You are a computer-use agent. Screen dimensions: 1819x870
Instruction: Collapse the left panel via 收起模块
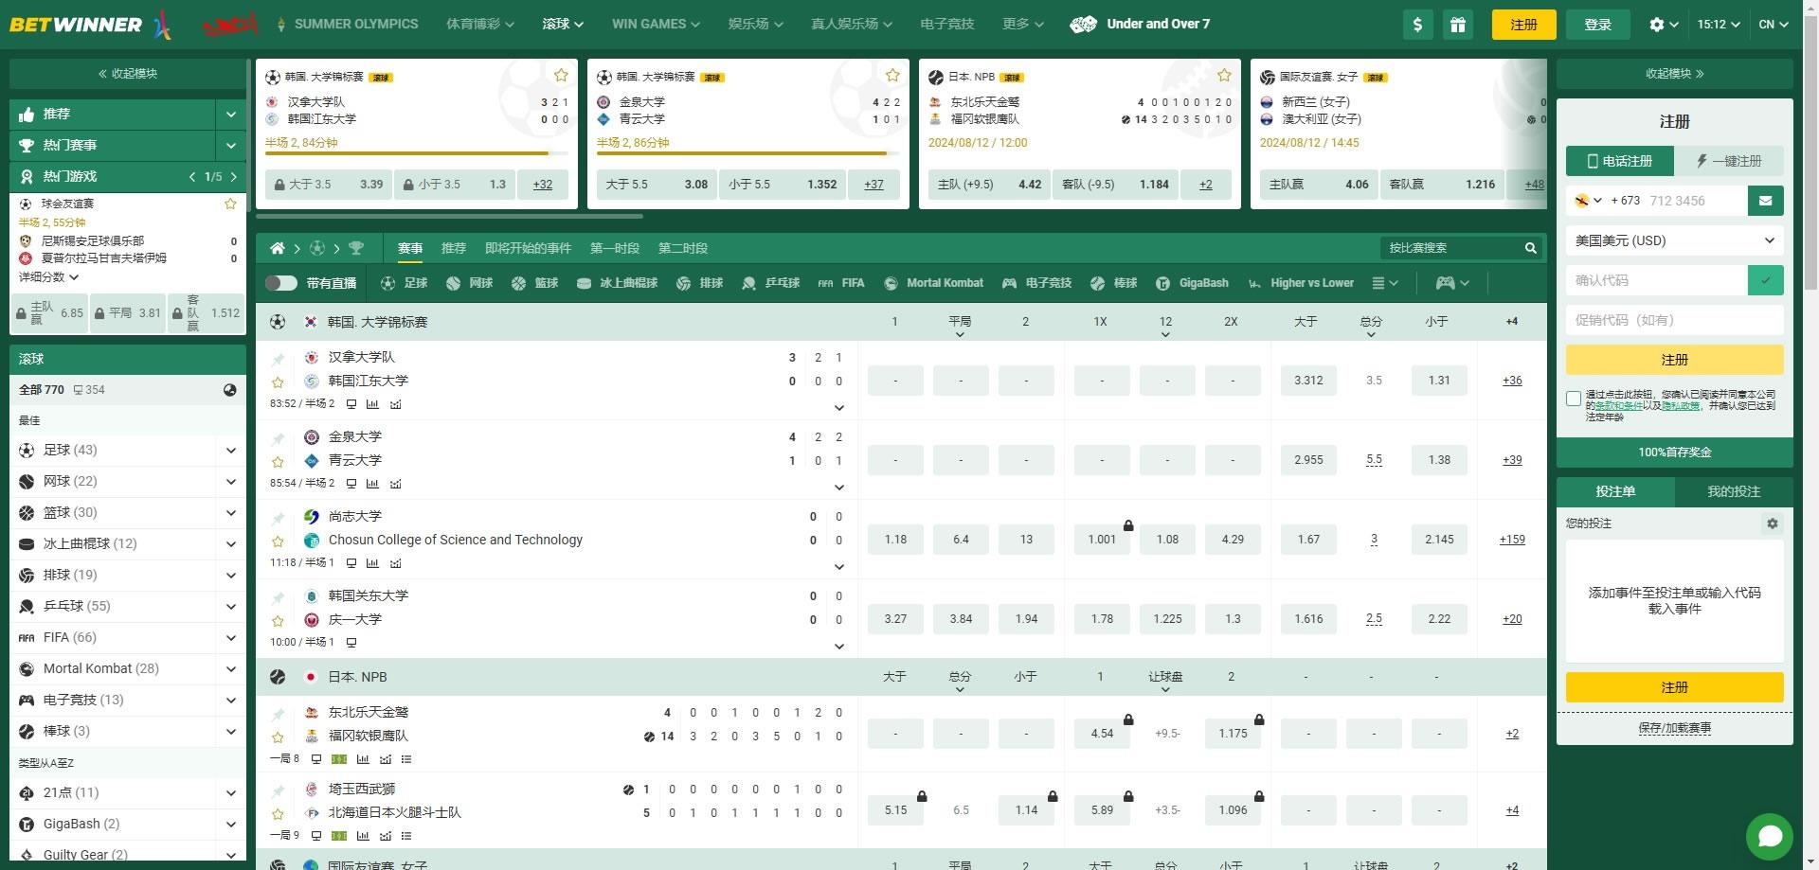pyautogui.click(x=127, y=74)
